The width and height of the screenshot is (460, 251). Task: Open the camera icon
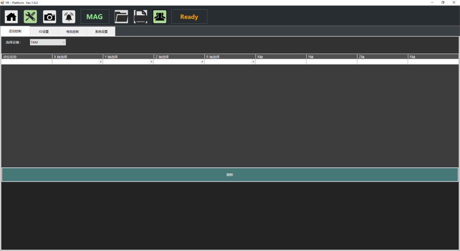pyautogui.click(x=49, y=17)
